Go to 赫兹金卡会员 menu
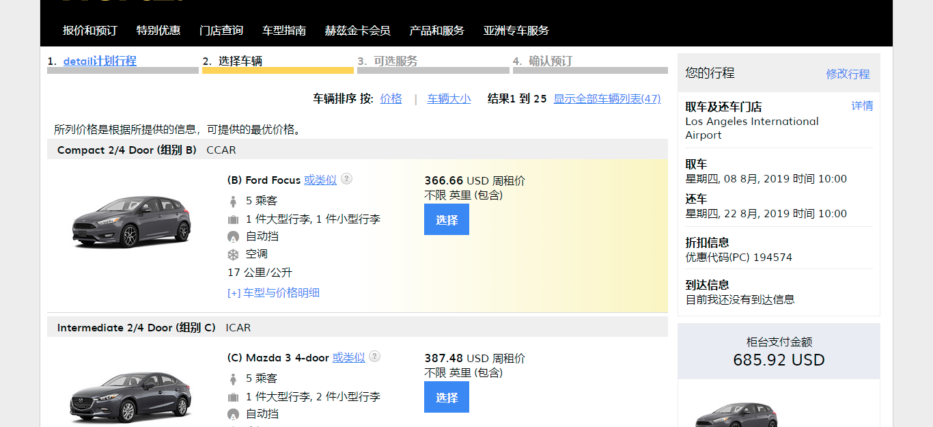 click(357, 31)
